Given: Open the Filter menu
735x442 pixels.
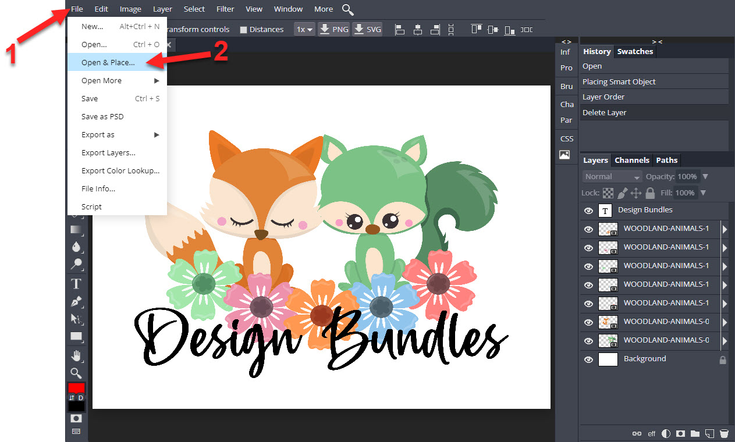Looking at the screenshot, I should [x=225, y=9].
